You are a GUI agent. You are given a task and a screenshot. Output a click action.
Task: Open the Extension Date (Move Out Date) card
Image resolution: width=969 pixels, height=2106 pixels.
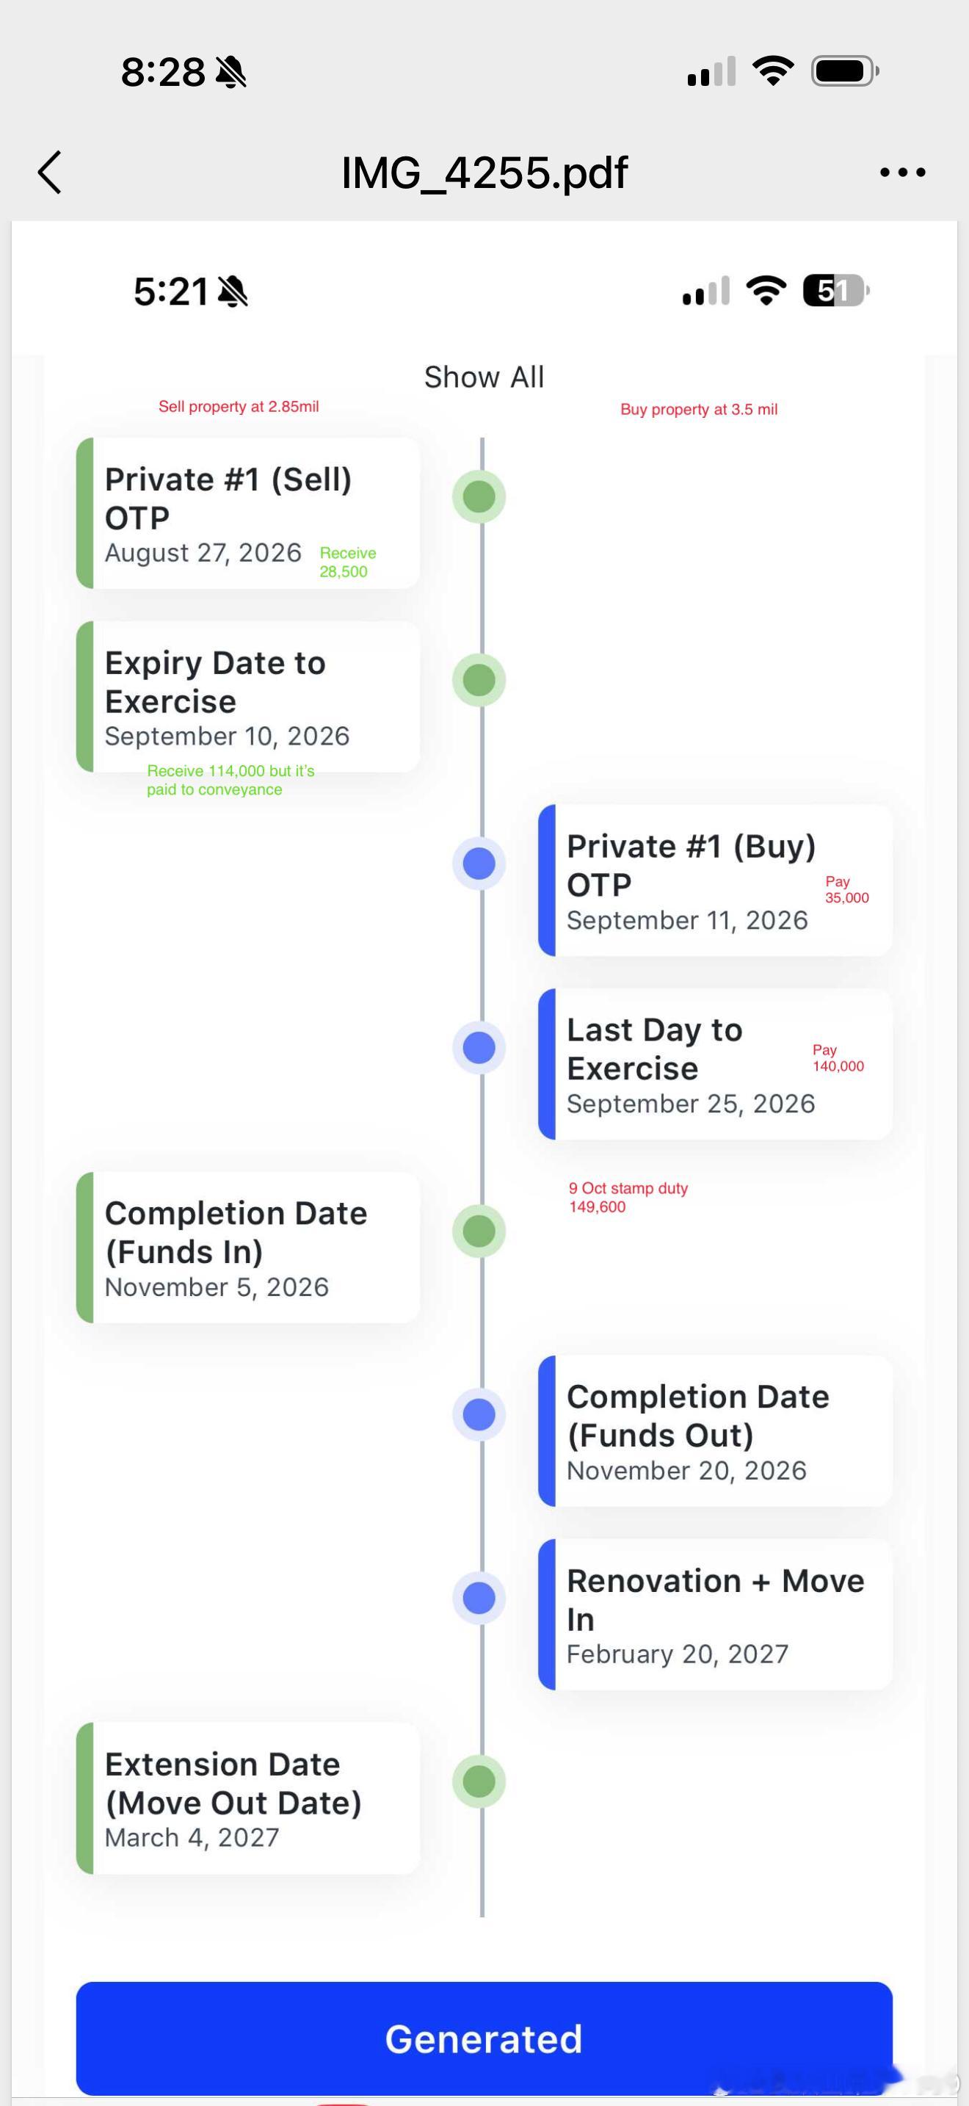pyautogui.click(x=247, y=1798)
